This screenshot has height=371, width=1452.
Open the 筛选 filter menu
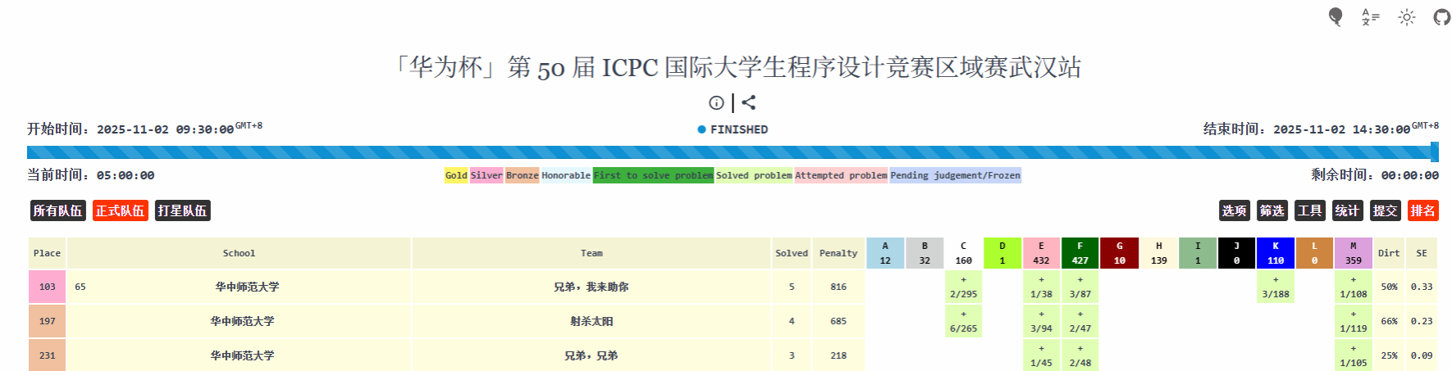coord(1272,210)
